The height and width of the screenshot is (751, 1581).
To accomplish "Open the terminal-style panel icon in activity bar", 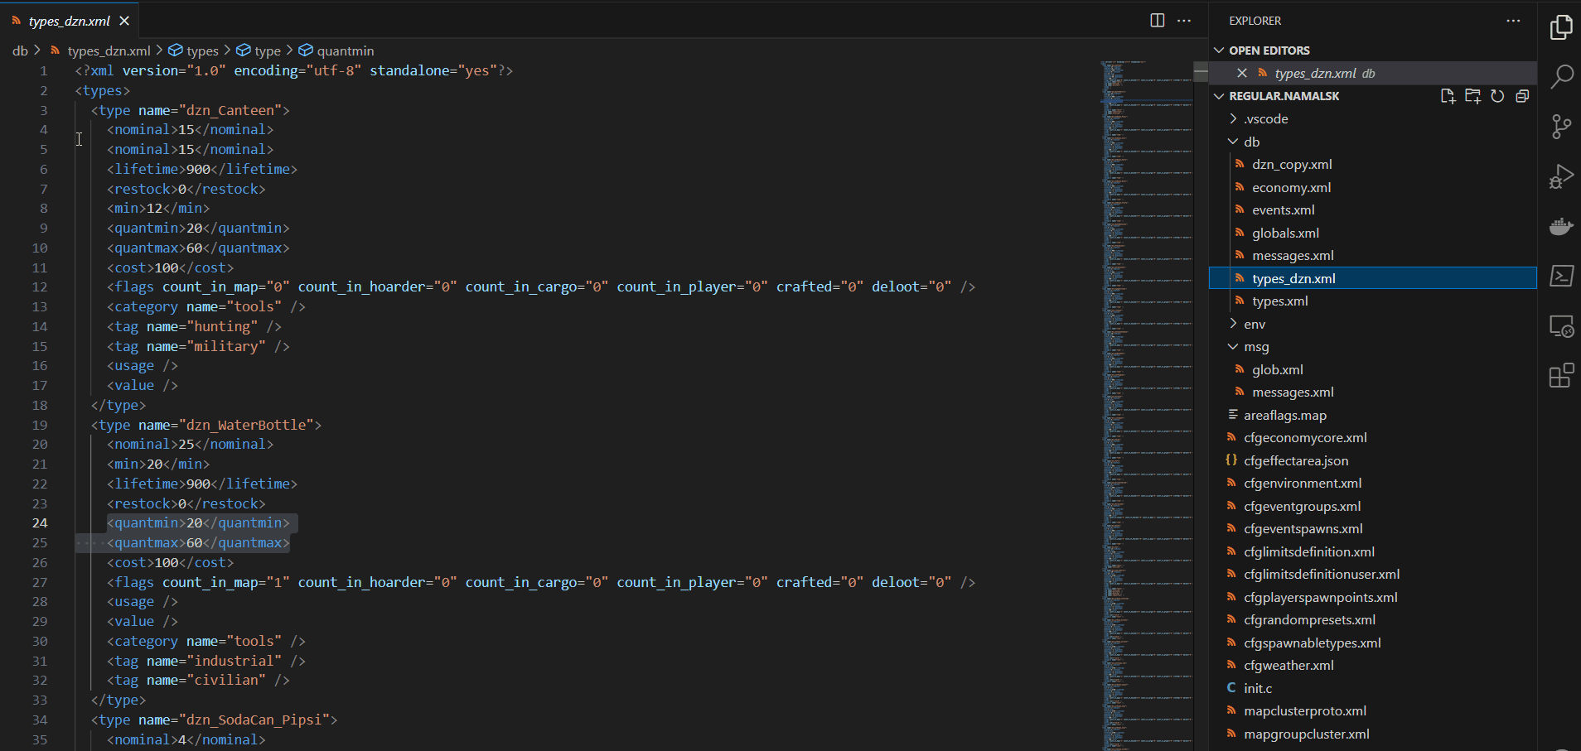I will (1561, 276).
